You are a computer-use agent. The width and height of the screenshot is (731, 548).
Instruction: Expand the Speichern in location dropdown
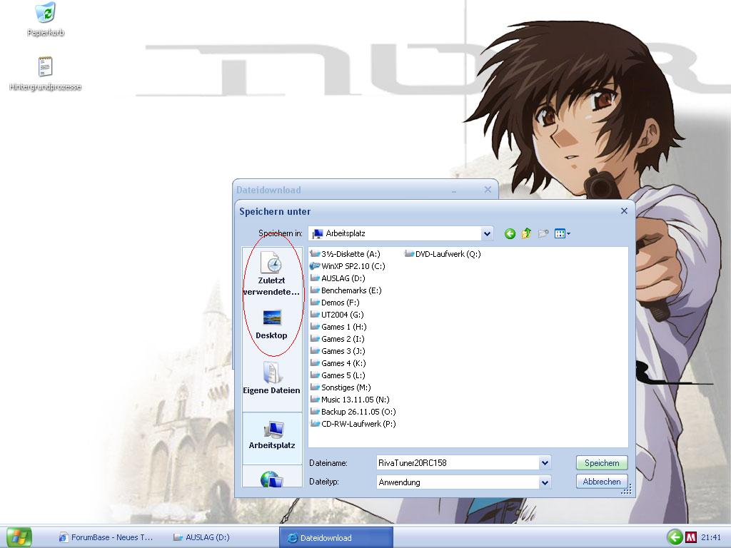pyautogui.click(x=487, y=233)
